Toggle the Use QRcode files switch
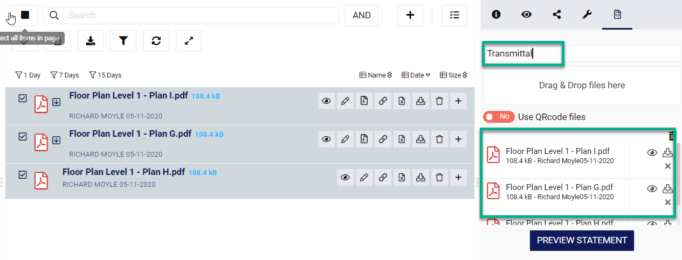The width and height of the screenshot is (682, 260). (x=498, y=117)
